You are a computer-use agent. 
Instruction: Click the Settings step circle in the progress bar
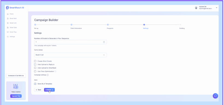[144, 25]
